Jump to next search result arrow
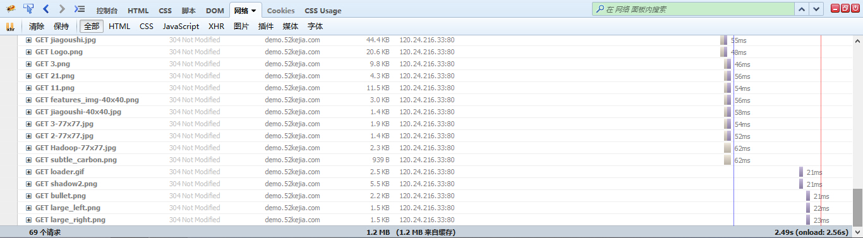This screenshot has width=863, height=238. pyautogui.click(x=817, y=9)
